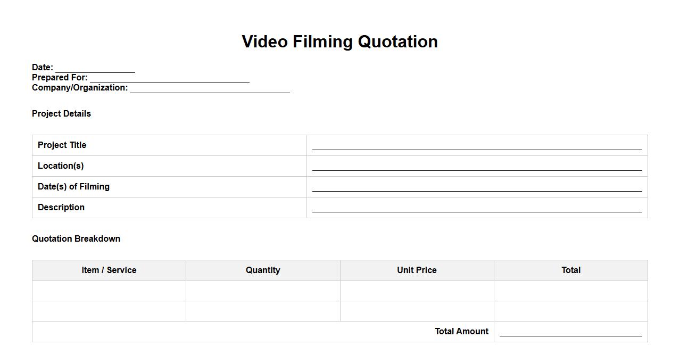
Task: Click the Quotation Breakdown heading
Action: pyautogui.click(x=76, y=238)
